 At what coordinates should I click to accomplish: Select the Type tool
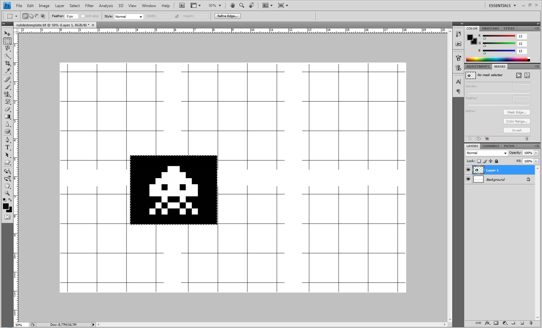coord(7,147)
